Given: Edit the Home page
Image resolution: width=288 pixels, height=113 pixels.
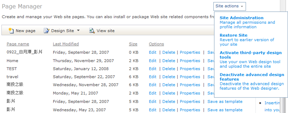Looking at the screenshot, I should [x=153, y=61].
